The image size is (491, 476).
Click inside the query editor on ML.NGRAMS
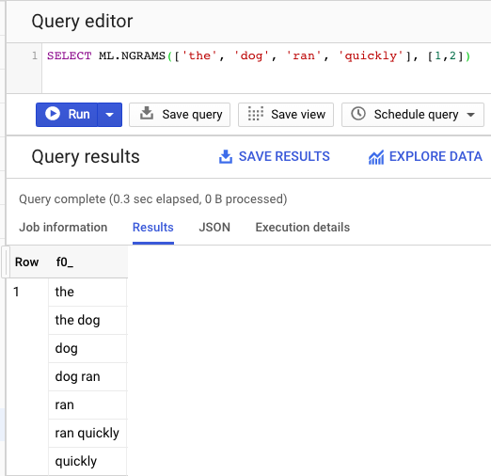coord(132,56)
